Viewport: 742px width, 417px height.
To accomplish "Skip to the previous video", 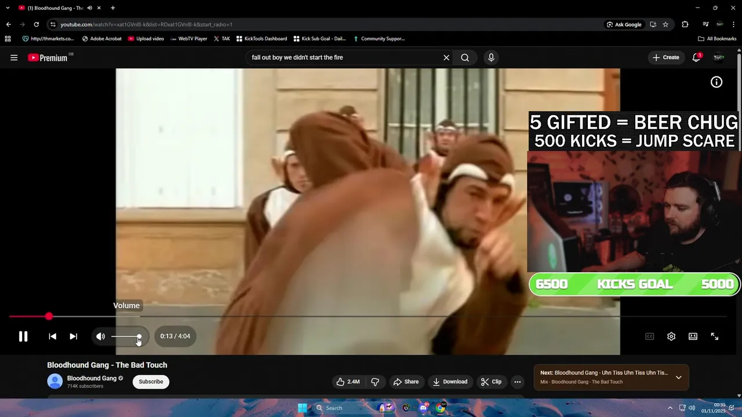I will coord(52,336).
